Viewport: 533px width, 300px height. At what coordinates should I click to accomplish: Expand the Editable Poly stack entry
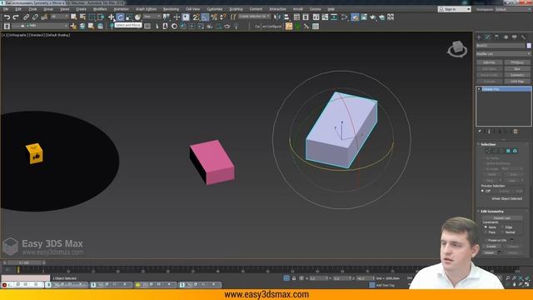(479, 89)
